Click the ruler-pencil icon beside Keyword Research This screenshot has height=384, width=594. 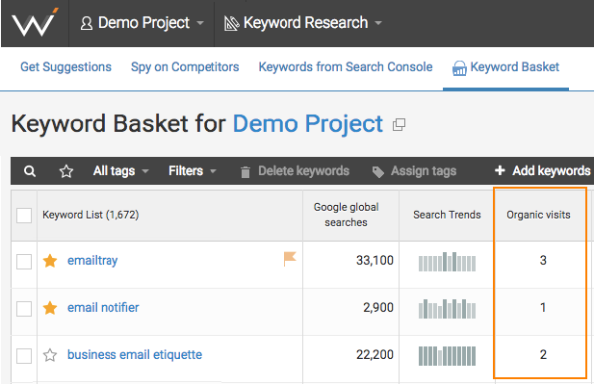tap(231, 23)
